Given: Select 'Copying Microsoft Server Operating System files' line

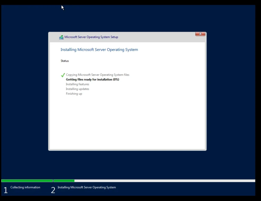Looking at the screenshot, I should click(98, 75).
